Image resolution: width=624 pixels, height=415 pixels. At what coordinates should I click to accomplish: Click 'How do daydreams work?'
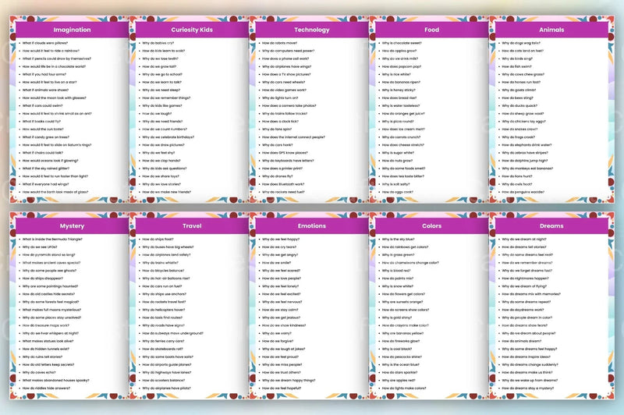tap(523, 310)
